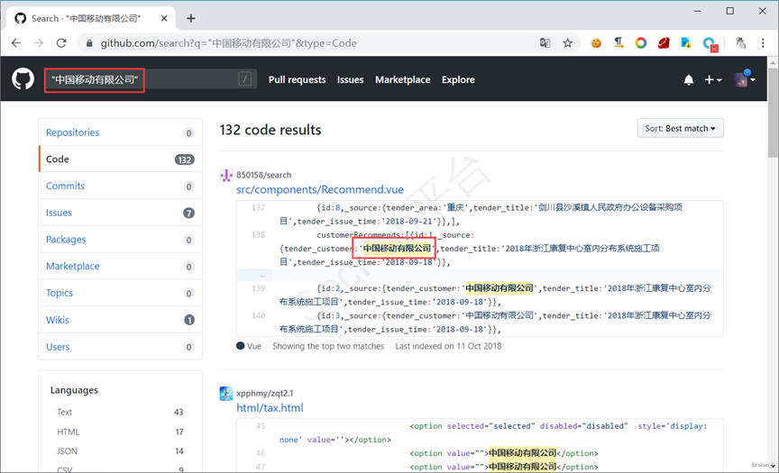Image resolution: width=779 pixels, height=473 pixels.
Task: Open the cookie extension icon
Action: (596, 43)
